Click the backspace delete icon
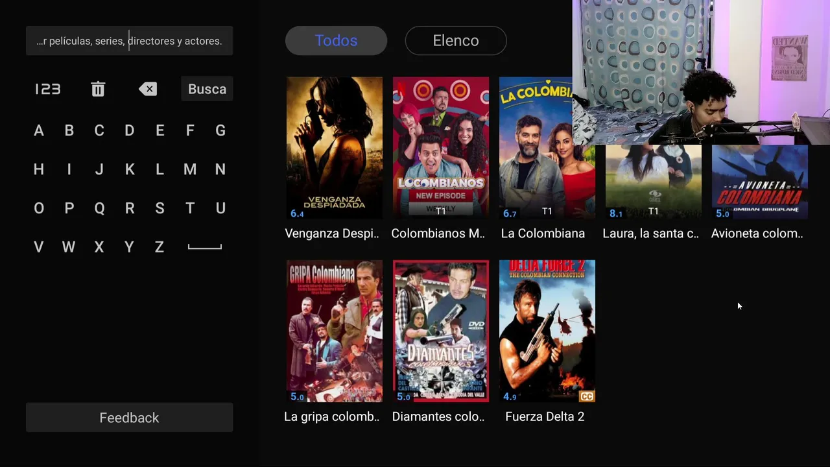 [148, 89]
